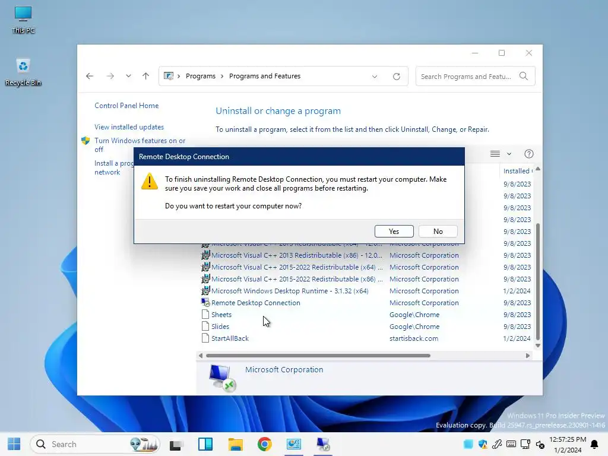Open Turn Windows features on or off
This screenshot has height=456, width=608.
coord(140,145)
